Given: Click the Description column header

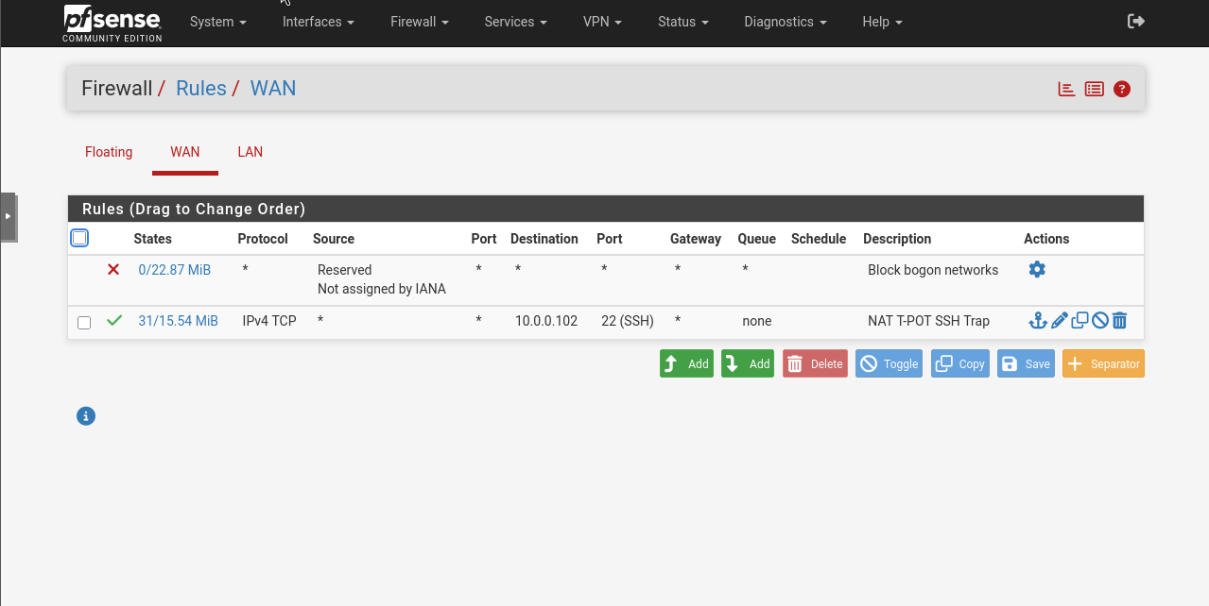Looking at the screenshot, I should pos(897,239).
